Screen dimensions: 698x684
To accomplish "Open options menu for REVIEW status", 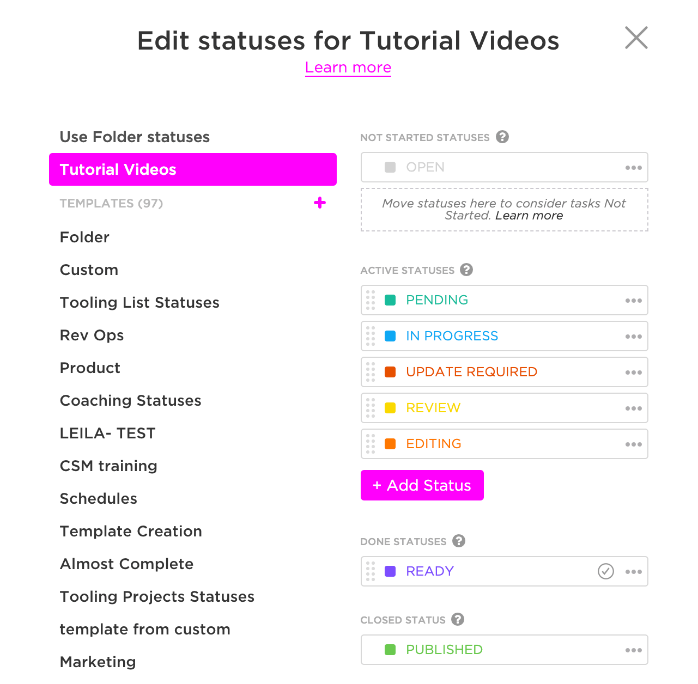I will coord(633,408).
